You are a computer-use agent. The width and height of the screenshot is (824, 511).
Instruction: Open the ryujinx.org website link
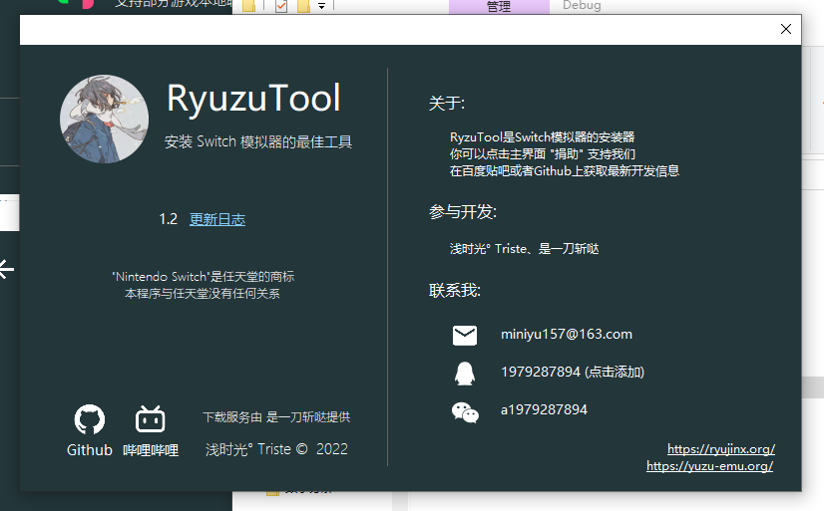720,449
